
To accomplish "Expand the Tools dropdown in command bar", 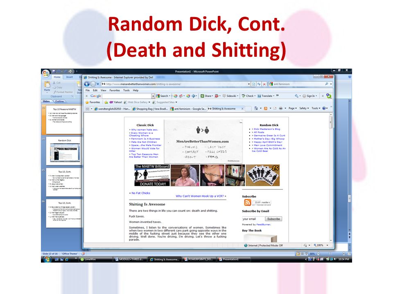I will coord(316,109).
